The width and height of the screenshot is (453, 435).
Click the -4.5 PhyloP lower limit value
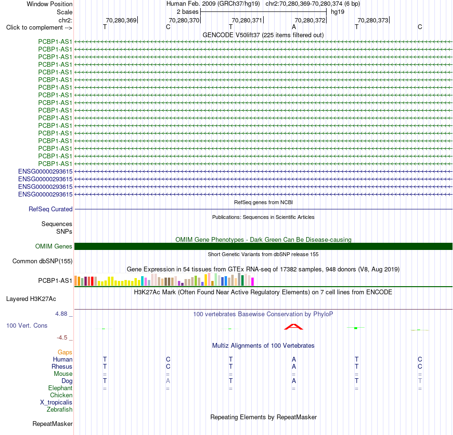coord(62,338)
